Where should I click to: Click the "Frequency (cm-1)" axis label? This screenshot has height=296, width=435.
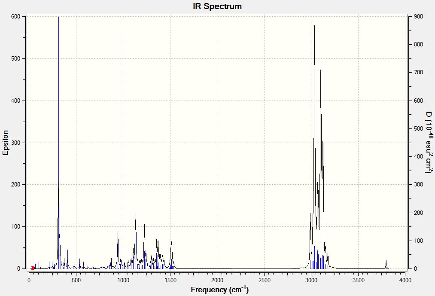(220, 289)
